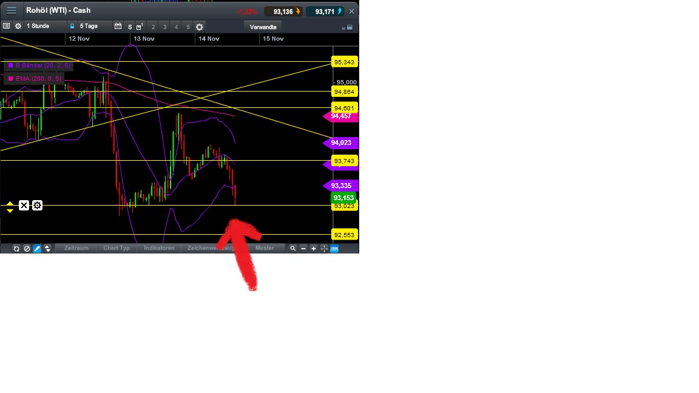Open the 1 Stunde timeframe selector
This screenshot has height=393, width=699.
click(x=38, y=26)
